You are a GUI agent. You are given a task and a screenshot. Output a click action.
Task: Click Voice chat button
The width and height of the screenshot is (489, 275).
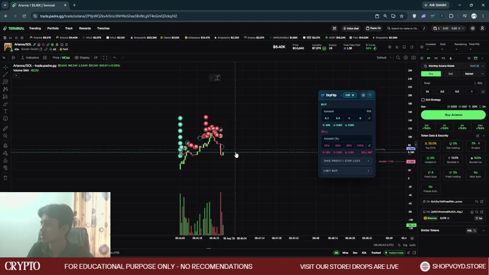(351, 28)
